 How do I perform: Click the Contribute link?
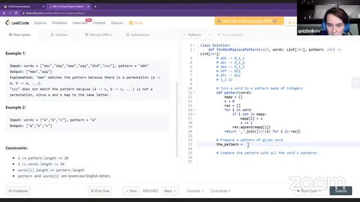(220, 191)
